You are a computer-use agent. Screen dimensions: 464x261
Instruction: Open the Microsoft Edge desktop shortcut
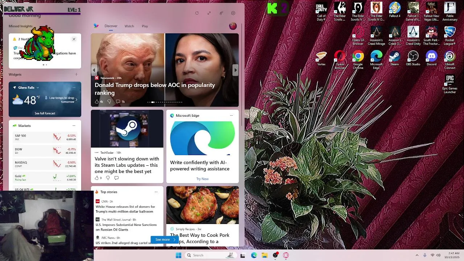pos(376,60)
